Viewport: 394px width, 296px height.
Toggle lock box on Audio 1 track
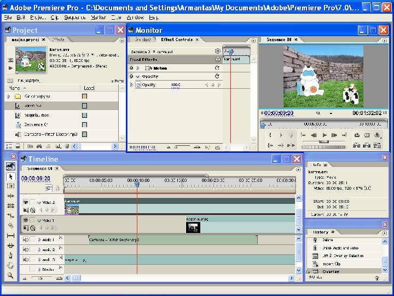(32, 240)
